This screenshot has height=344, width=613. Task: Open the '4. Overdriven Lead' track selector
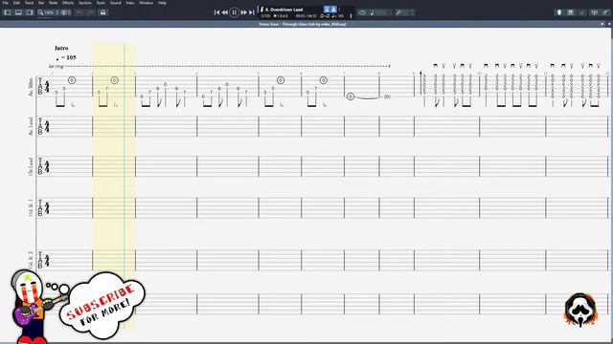pos(284,10)
